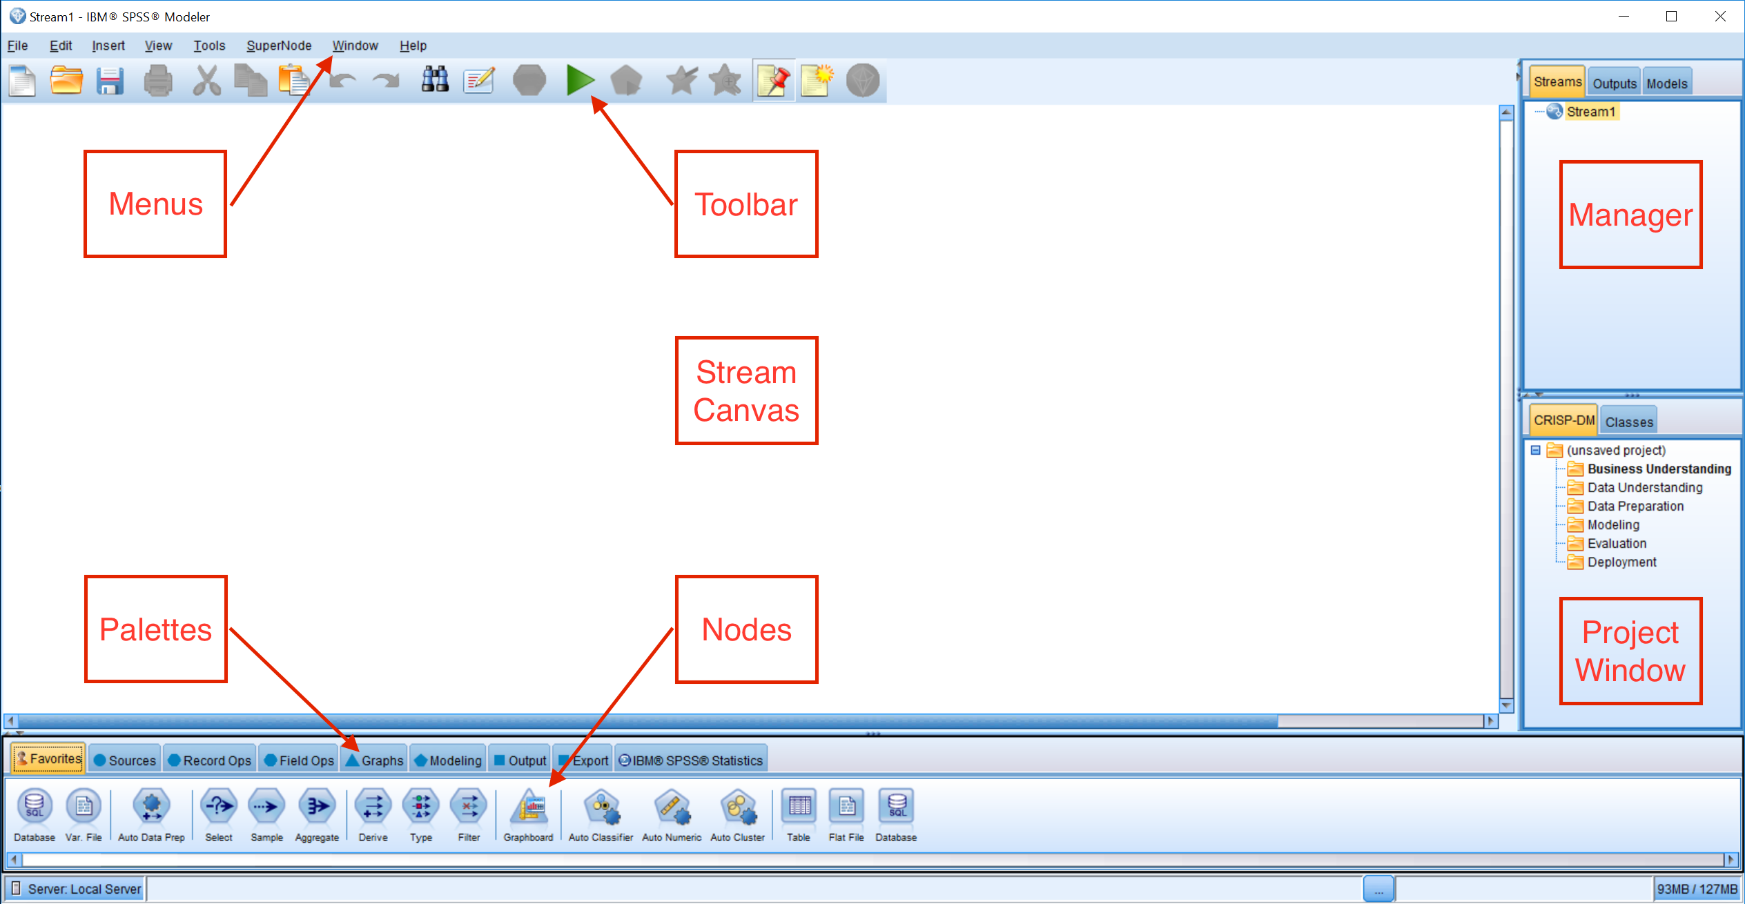
Task: Add the Type node
Action: click(x=421, y=815)
